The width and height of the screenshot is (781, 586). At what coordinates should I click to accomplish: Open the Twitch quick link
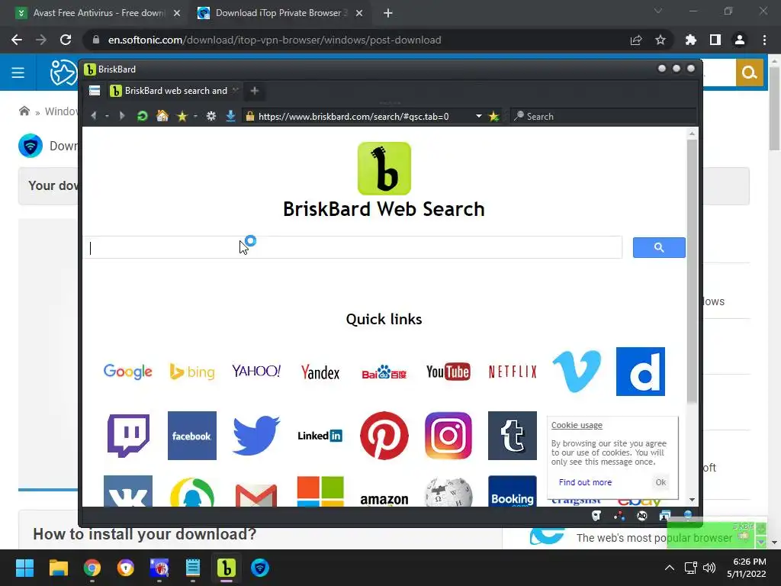click(x=128, y=436)
